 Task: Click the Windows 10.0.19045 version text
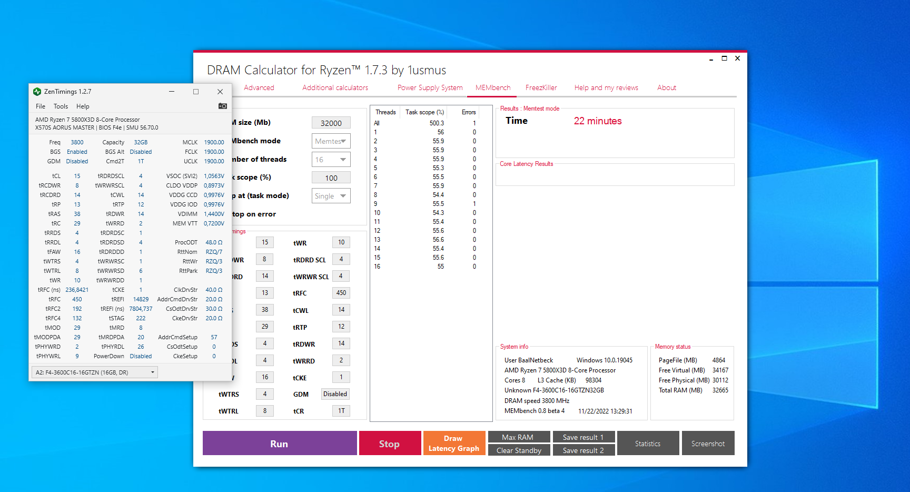pos(605,360)
